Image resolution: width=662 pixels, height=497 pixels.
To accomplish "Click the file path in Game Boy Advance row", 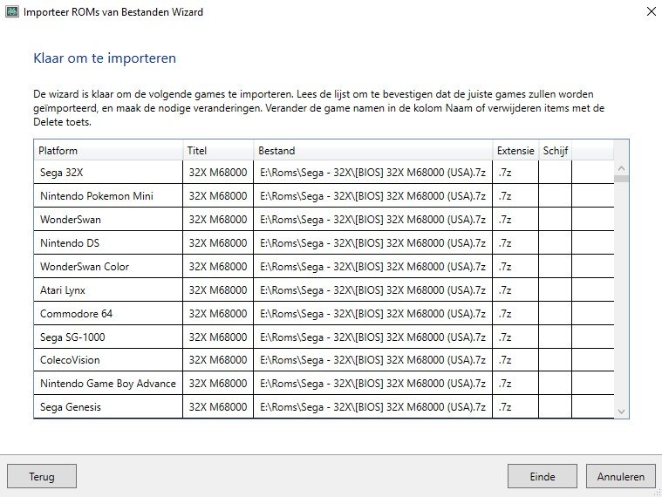I will click(372, 384).
